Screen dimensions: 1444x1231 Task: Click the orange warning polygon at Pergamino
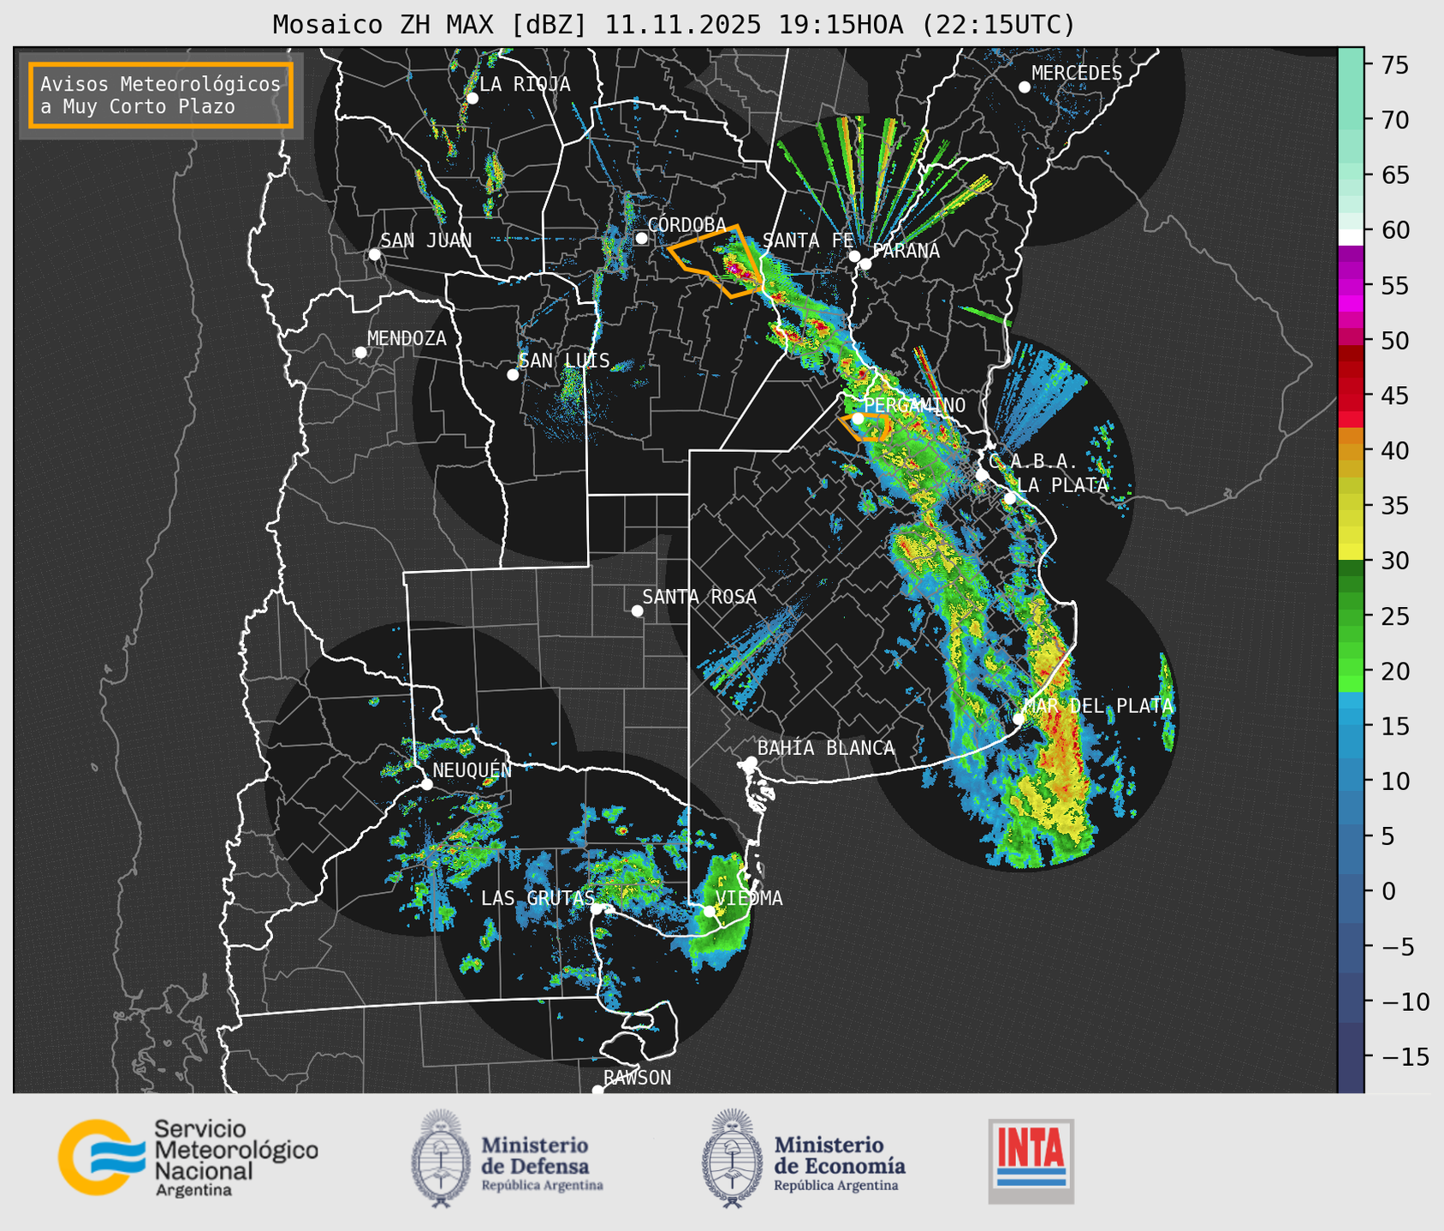tap(867, 426)
